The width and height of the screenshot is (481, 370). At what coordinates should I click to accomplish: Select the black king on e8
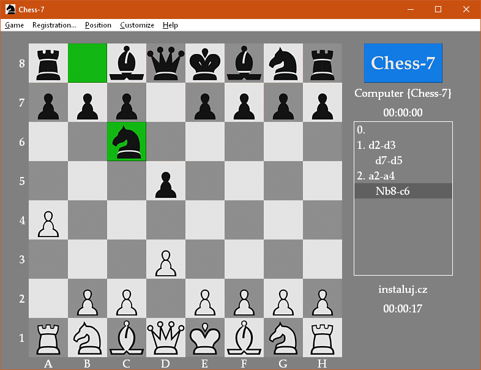click(x=205, y=63)
